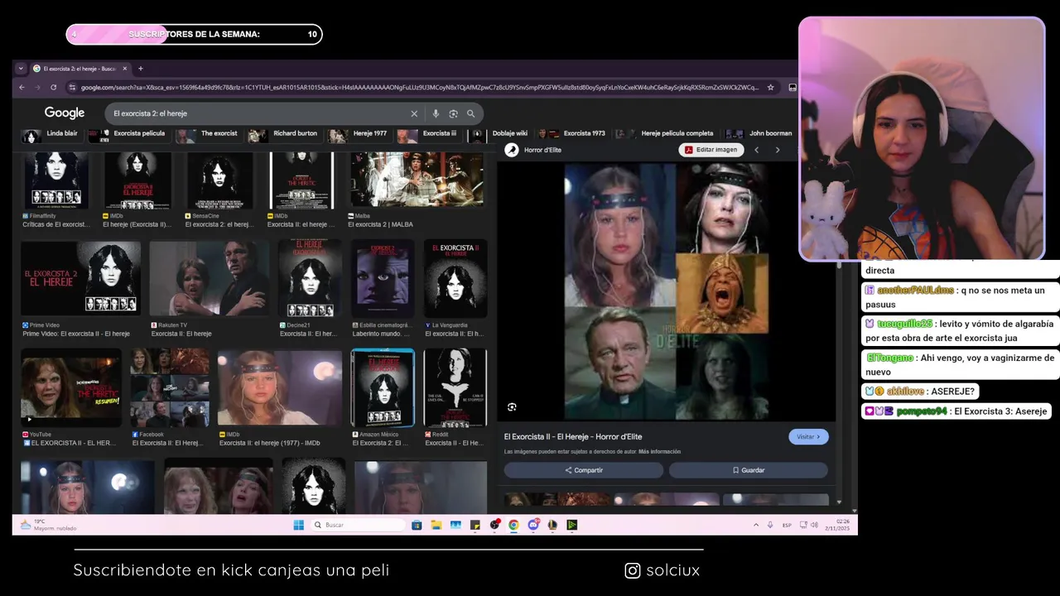Go forward in browser history
Image resolution: width=1060 pixels, height=596 pixels.
pyautogui.click(x=37, y=87)
